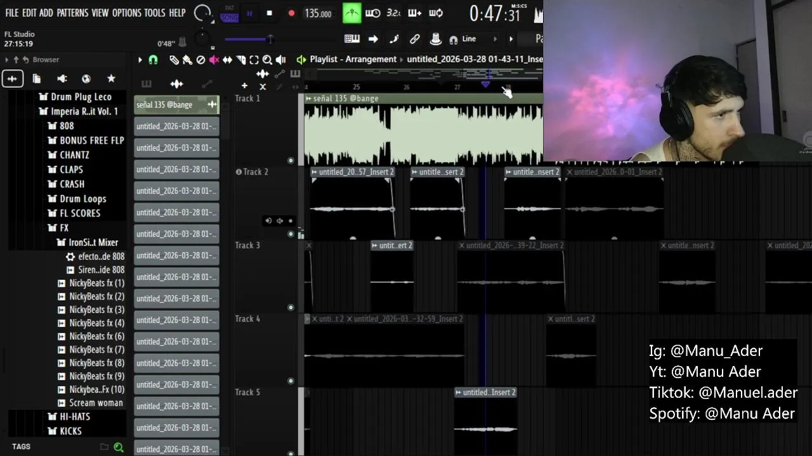Collapse the IronSi..t Mixer folder
The width and height of the screenshot is (812, 456).
(88, 243)
